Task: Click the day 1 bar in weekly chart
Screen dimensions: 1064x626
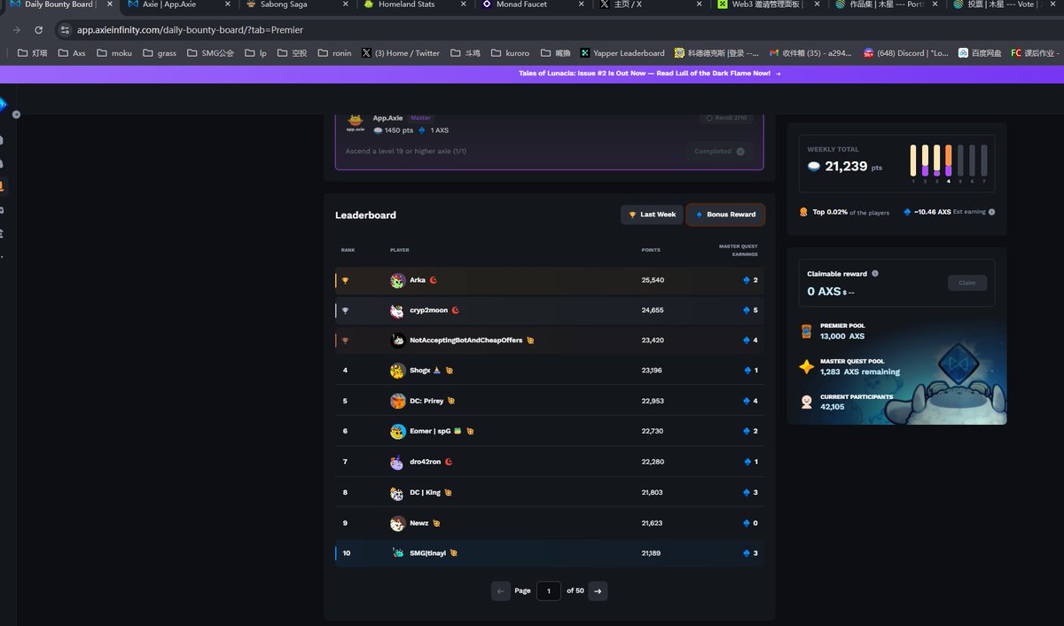Action: tap(913, 160)
